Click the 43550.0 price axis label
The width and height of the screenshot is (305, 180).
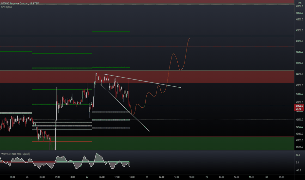(x=299, y=94)
